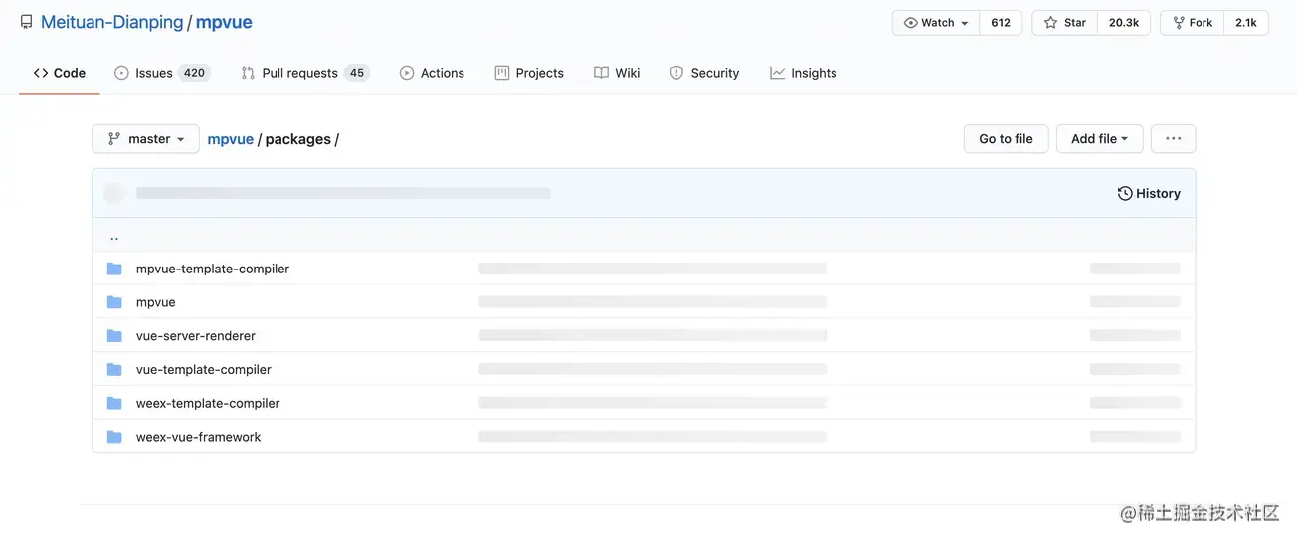Open the weex-vue-framework folder
This screenshot has width=1297, height=540.
point(199,437)
